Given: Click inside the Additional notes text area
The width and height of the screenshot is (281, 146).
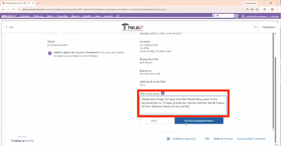Looking at the screenshot, I should [x=183, y=105].
